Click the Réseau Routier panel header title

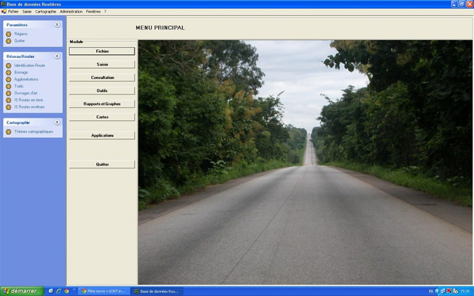[x=20, y=56]
